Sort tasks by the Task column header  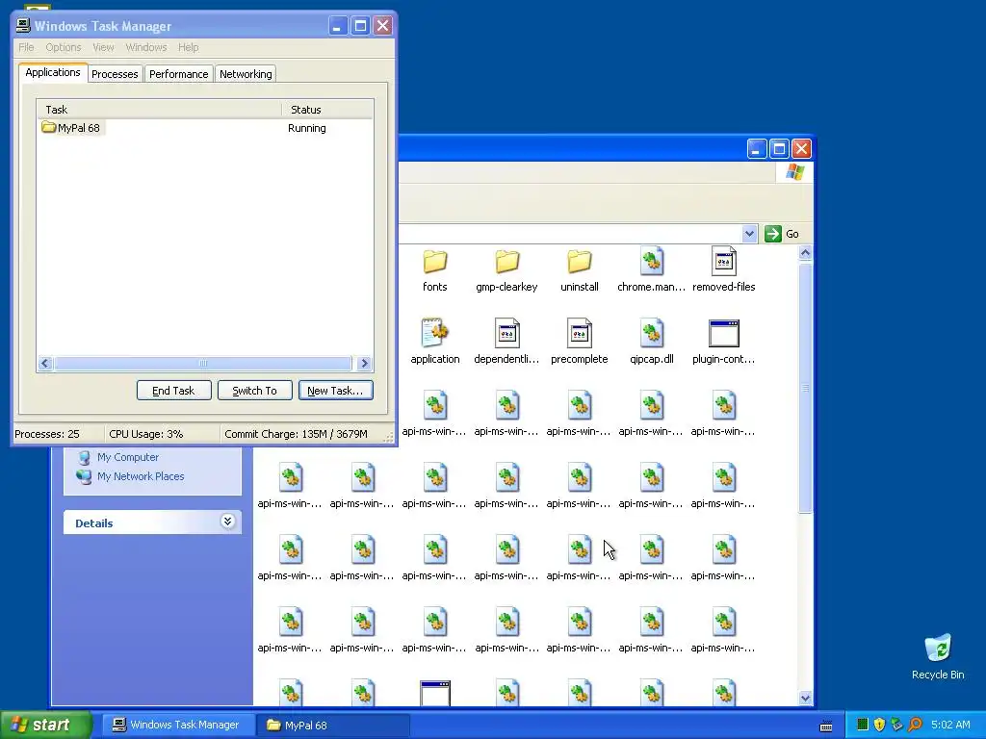pyautogui.click(x=159, y=110)
